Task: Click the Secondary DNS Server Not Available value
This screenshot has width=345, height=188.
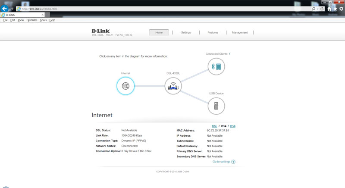Action: [x=214, y=157]
